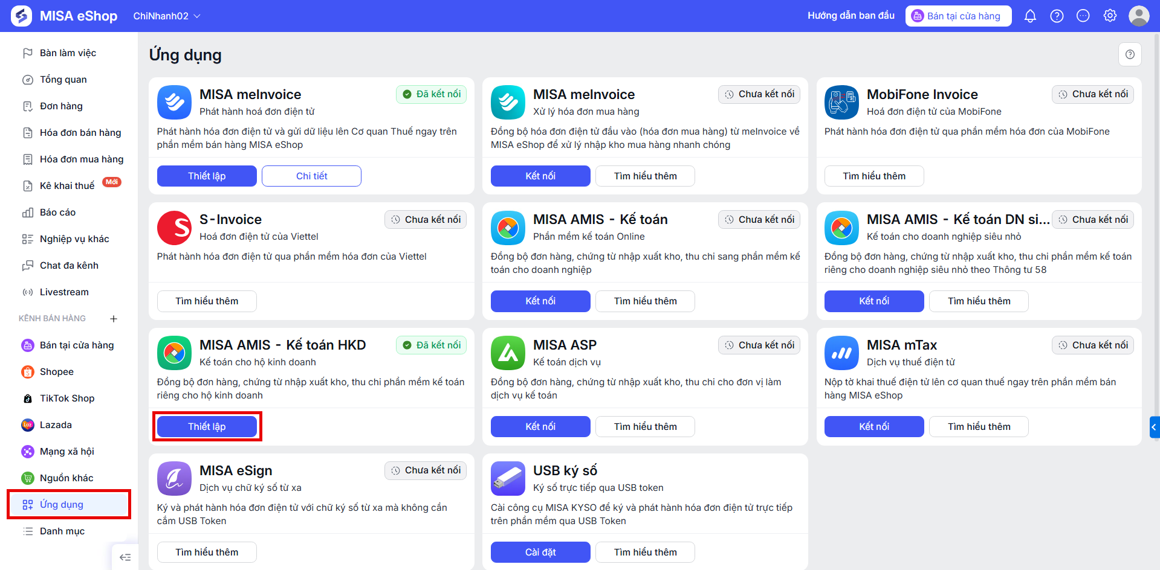This screenshot has width=1160, height=570.
Task: Click Đã kết nối badge on Kế toán HKD
Action: [x=431, y=345]
